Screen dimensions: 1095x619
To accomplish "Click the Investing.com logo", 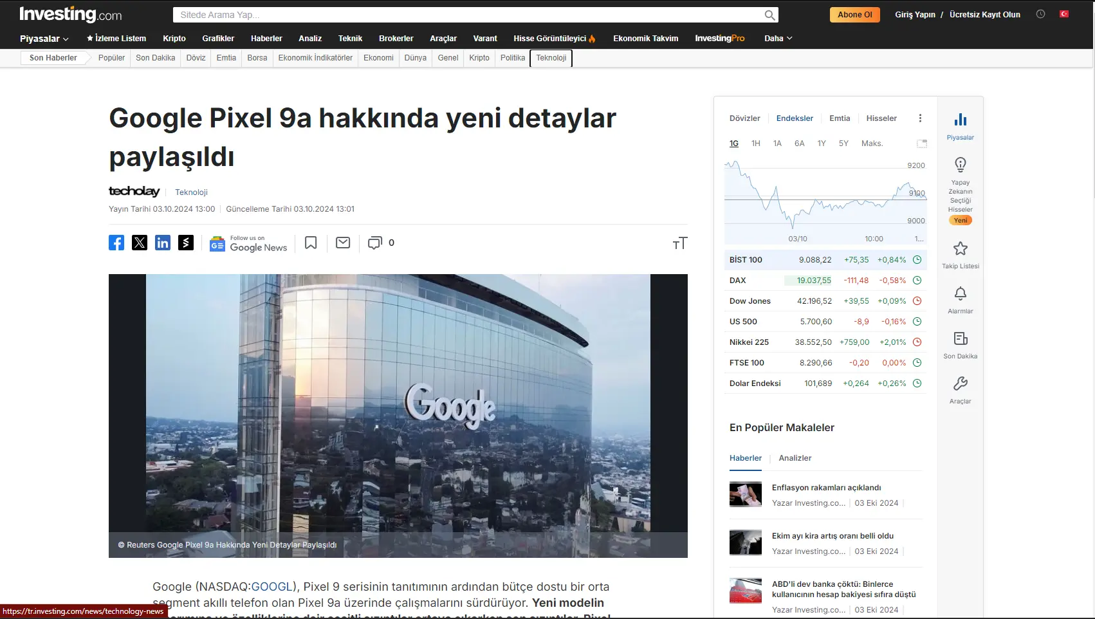I will click(x=71, y=14).
